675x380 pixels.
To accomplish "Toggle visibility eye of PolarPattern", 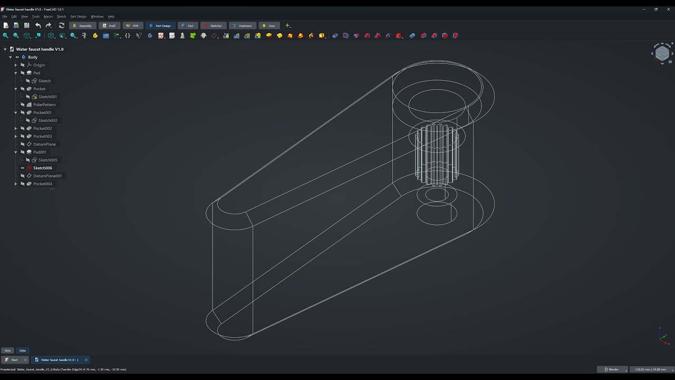I will [x=23, y=104].
